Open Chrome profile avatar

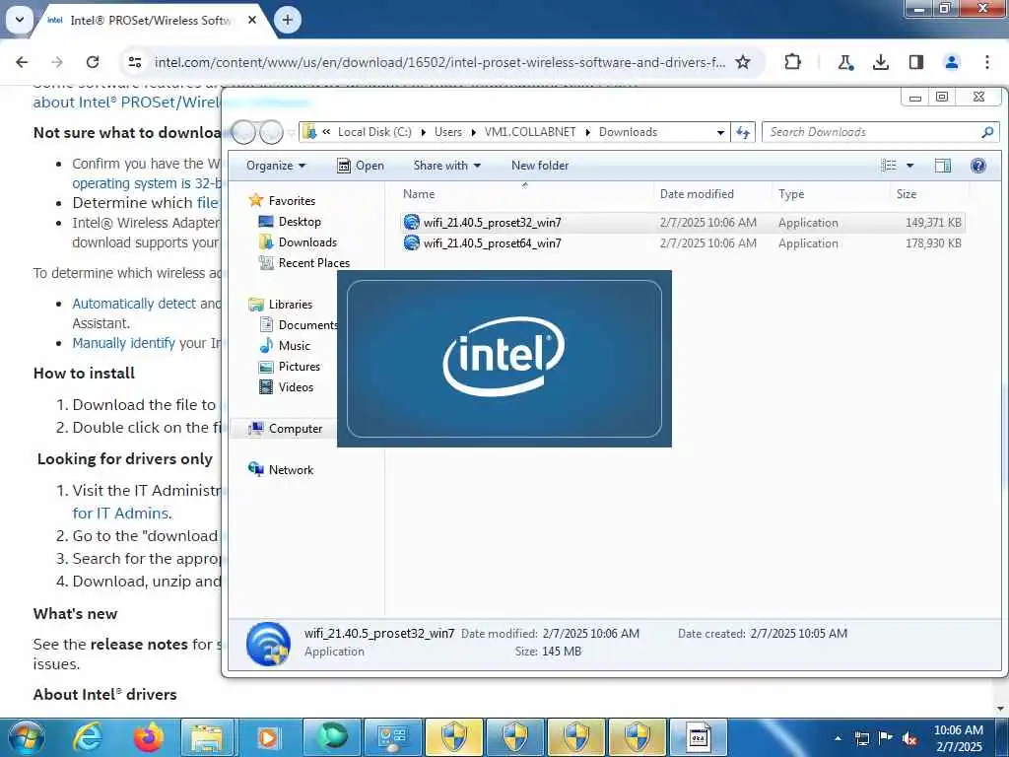pyautogui.click(x=951, y=62)
